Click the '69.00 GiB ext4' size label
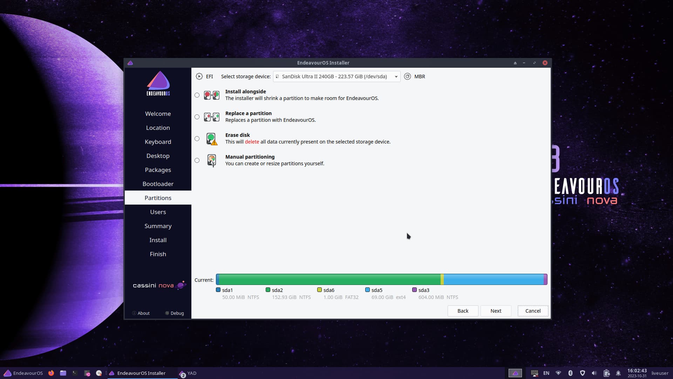The height and width of the screenshot is (379, 673). coord(388,297)
